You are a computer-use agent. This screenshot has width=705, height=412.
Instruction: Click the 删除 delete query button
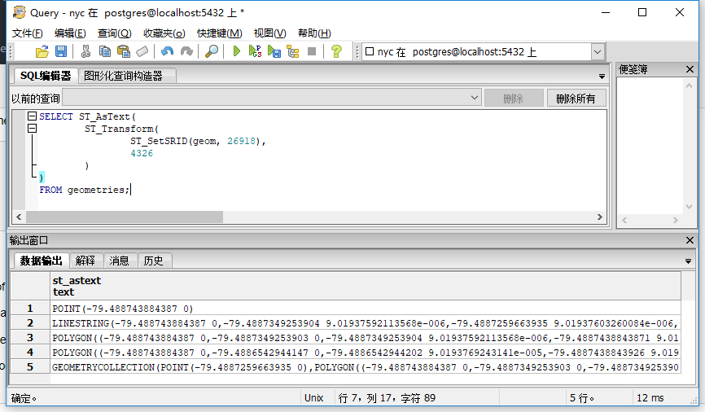click(514, 98)
